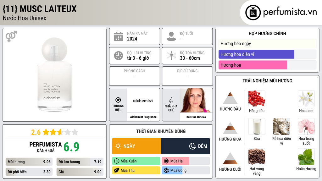Click the Mùa Đông season bar
This screenshot has height=181, width=322.
(x=186, y=170)
